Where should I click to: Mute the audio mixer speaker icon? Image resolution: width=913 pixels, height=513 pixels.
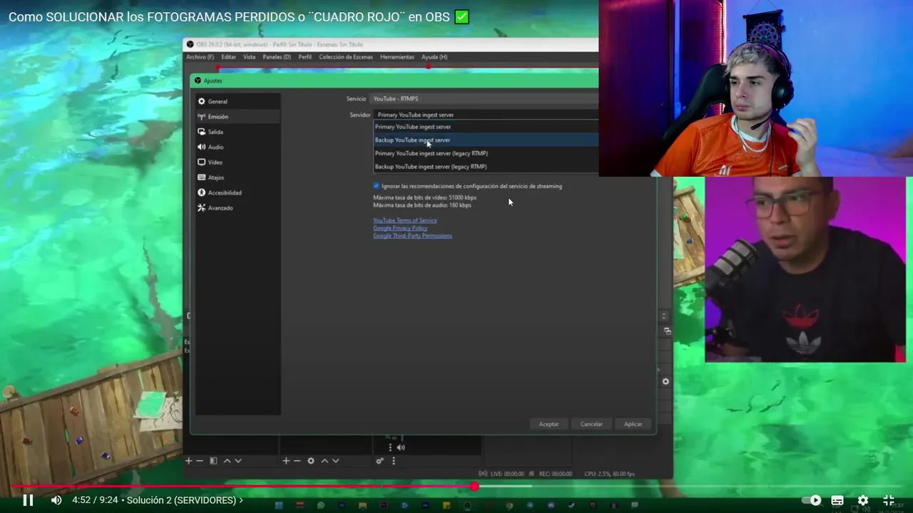click(401, 447)
